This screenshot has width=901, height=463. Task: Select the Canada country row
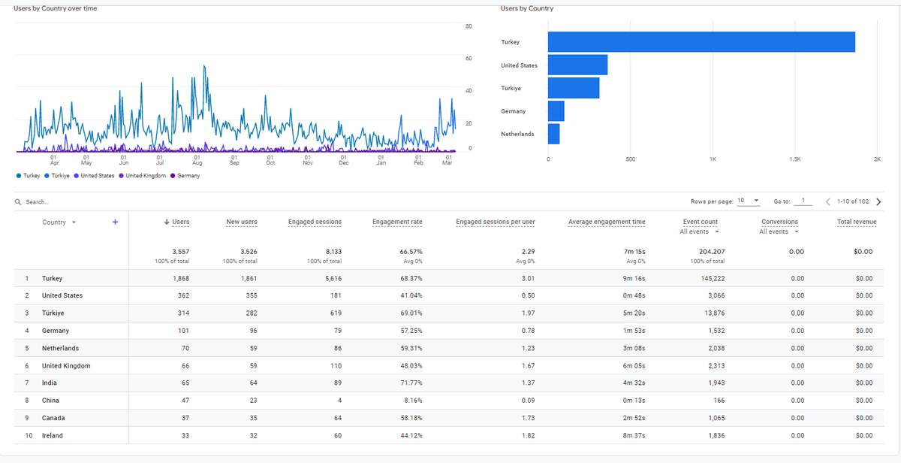[450, 418]
